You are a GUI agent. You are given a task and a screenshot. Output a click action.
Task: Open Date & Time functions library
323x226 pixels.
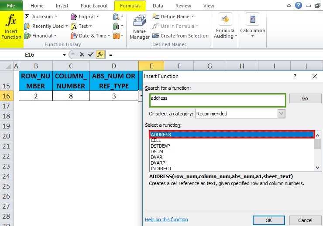click(x=90, y=36)
